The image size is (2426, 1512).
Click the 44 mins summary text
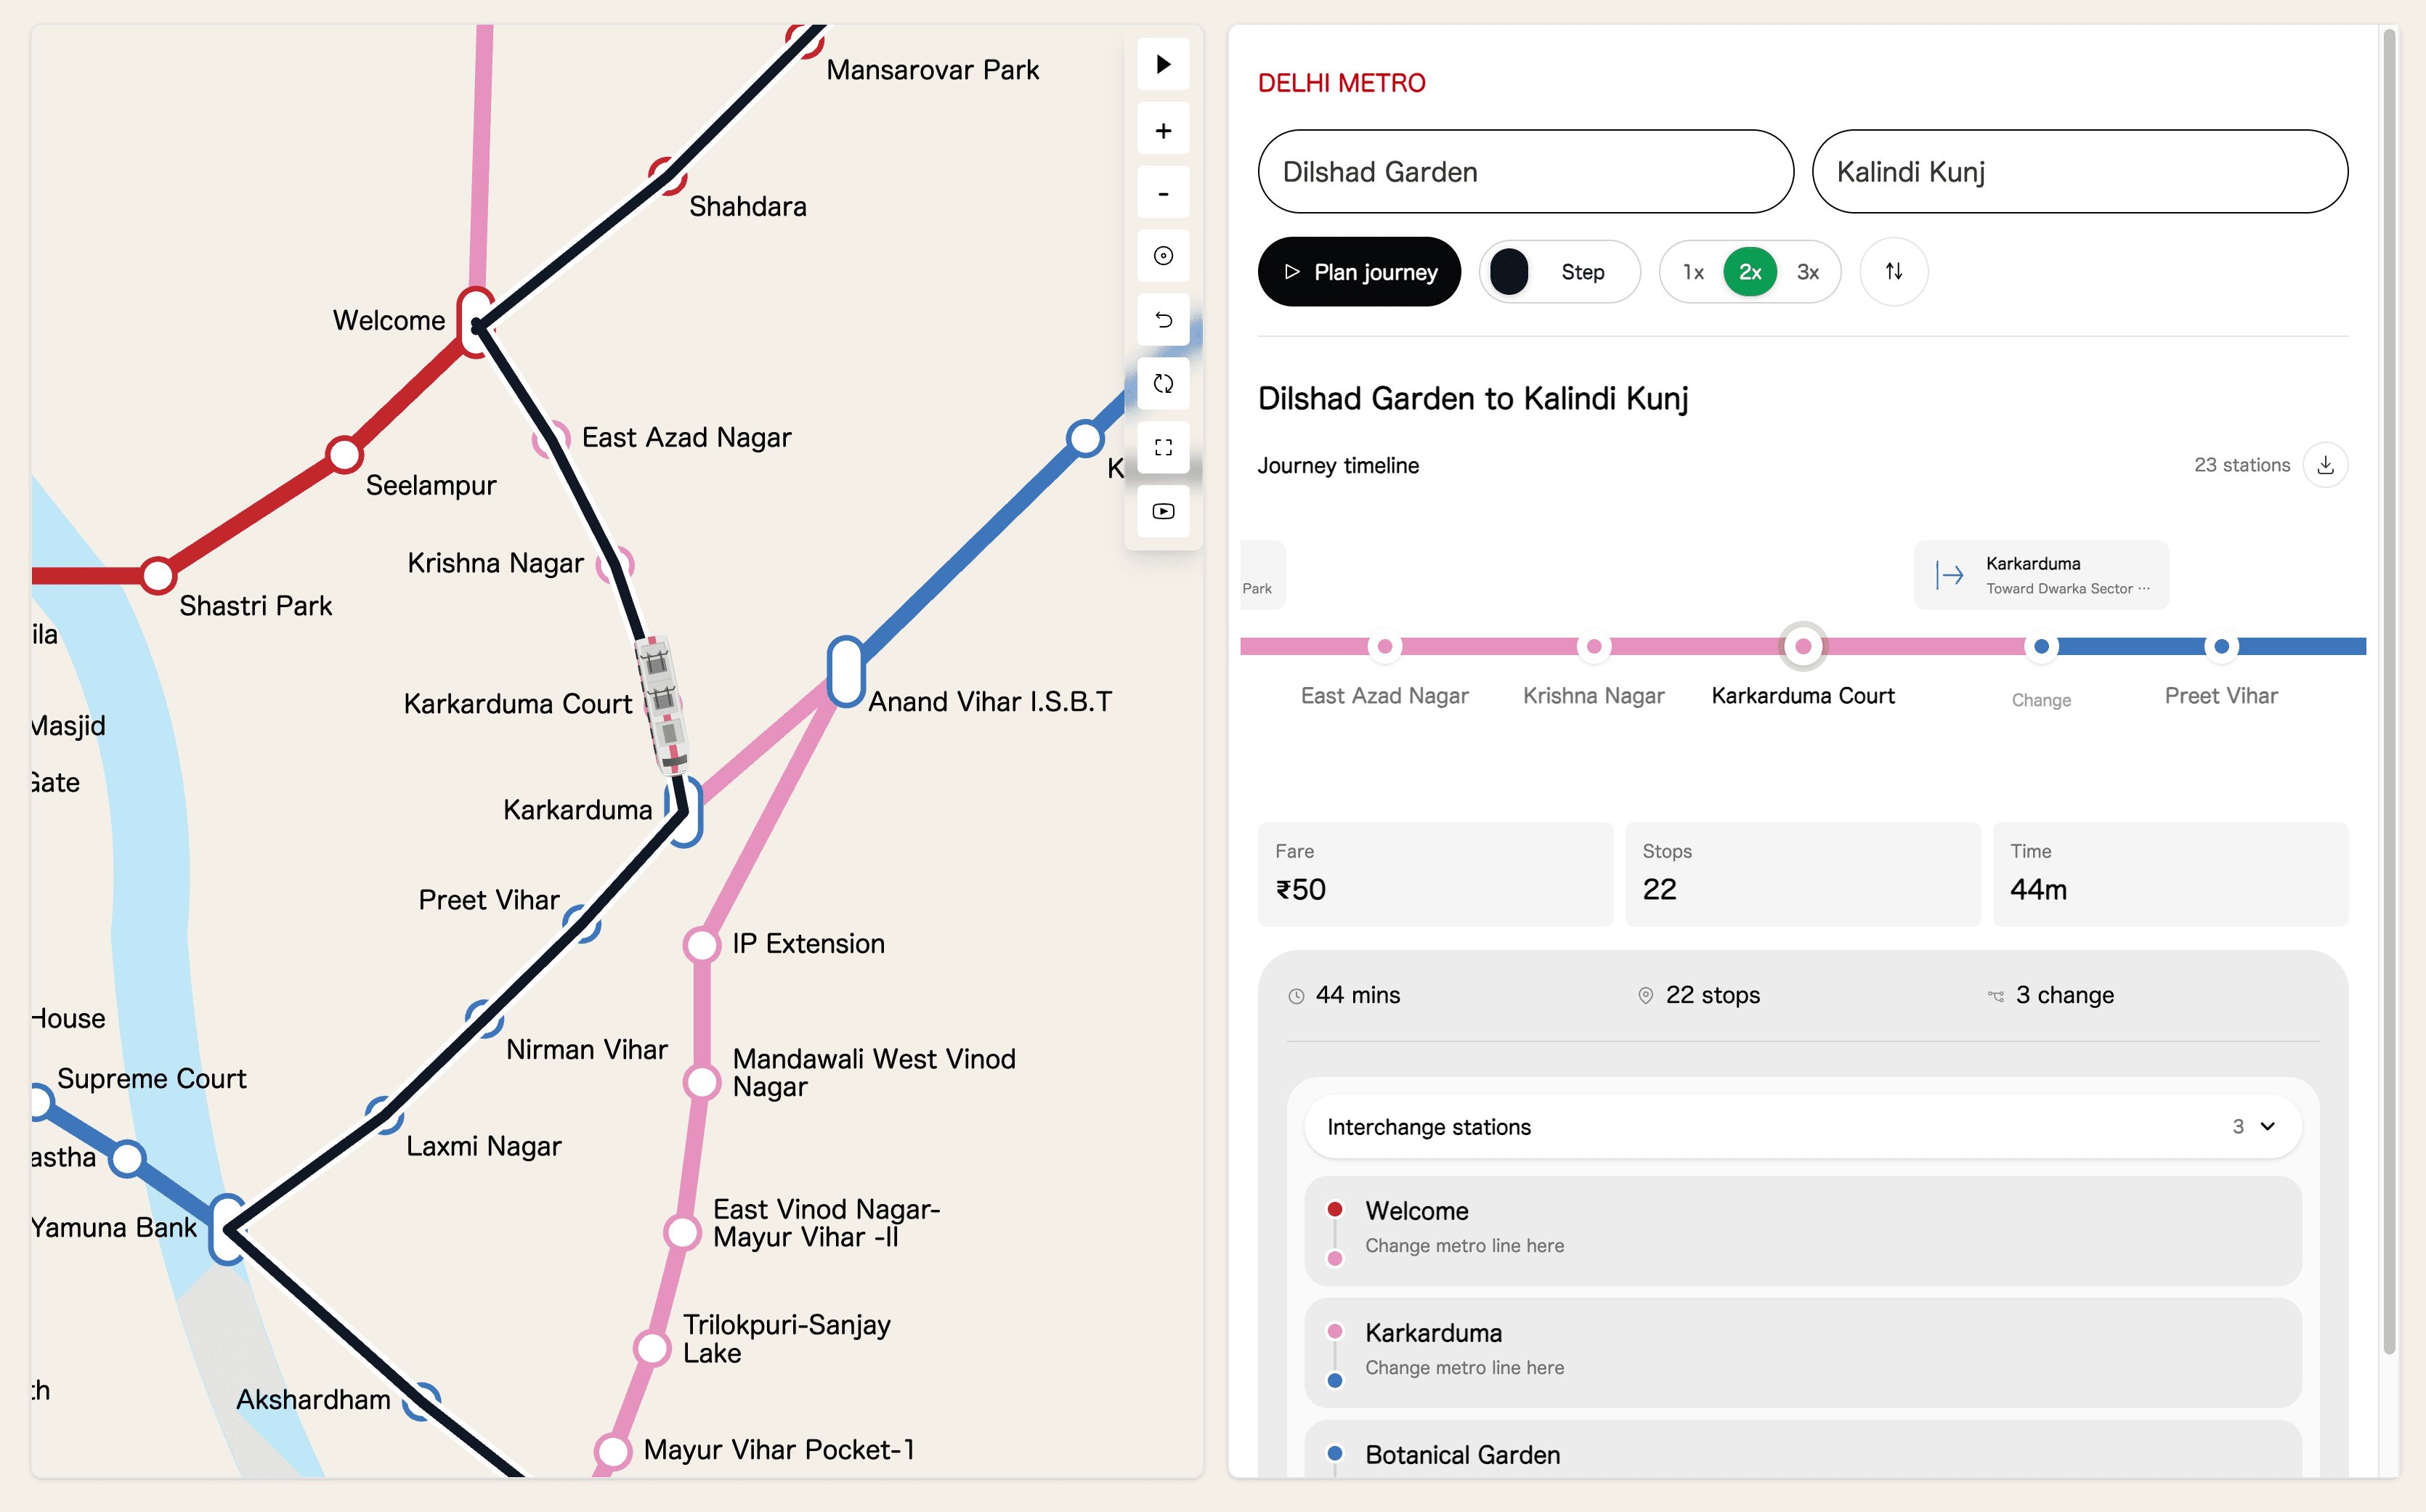1357,995
